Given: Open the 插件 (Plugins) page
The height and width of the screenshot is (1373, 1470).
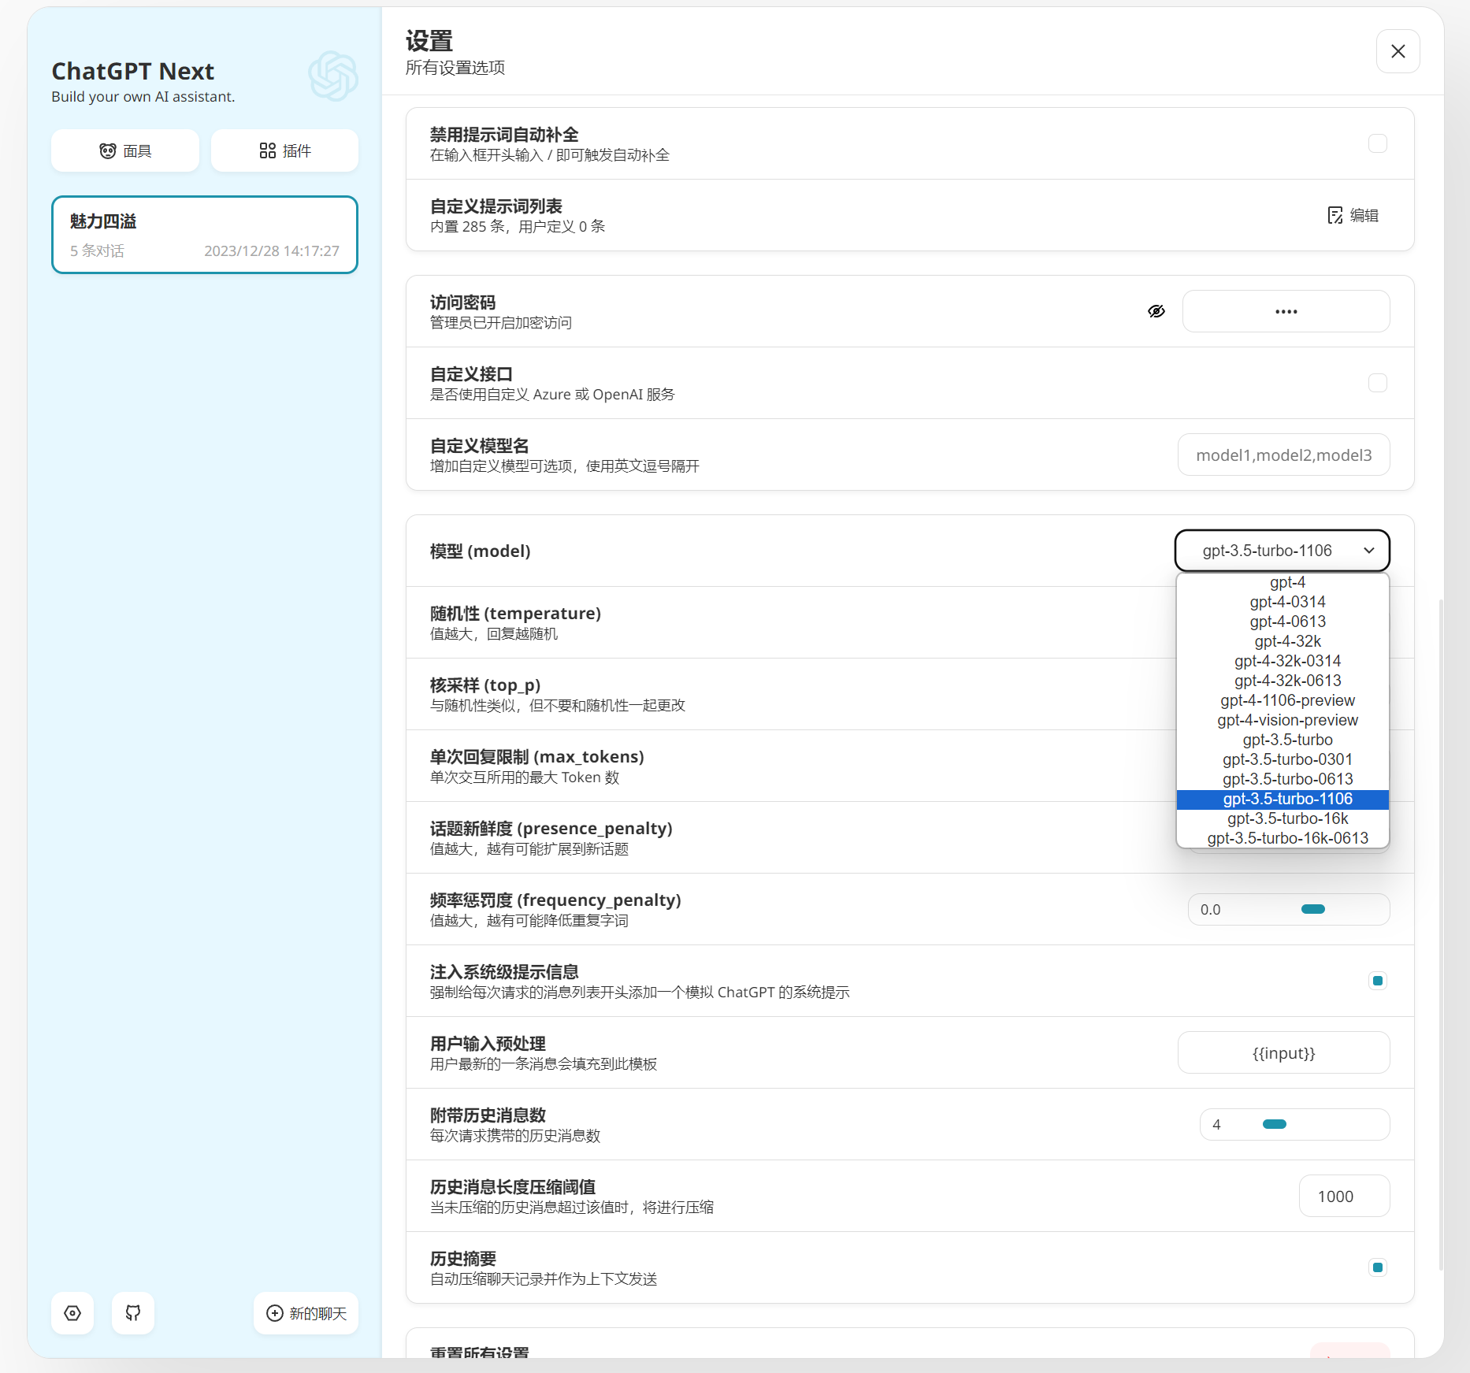Looking at the screenshot, I should point(284,150).
